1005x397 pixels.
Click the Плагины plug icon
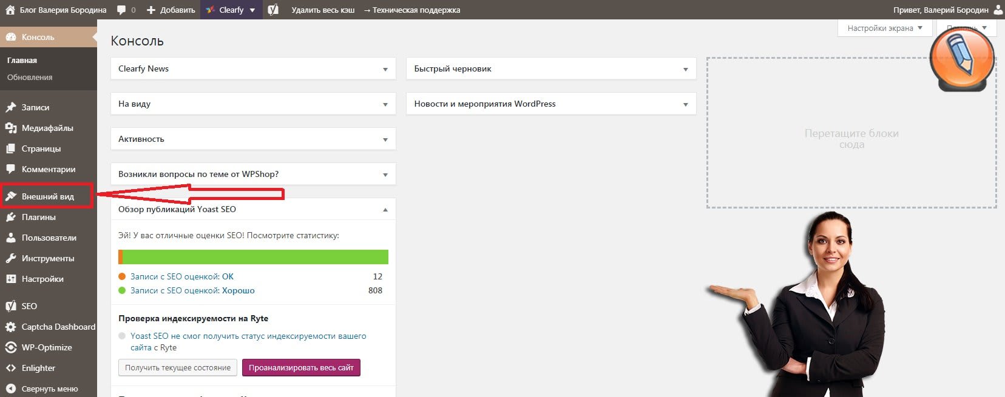[11, 217]
